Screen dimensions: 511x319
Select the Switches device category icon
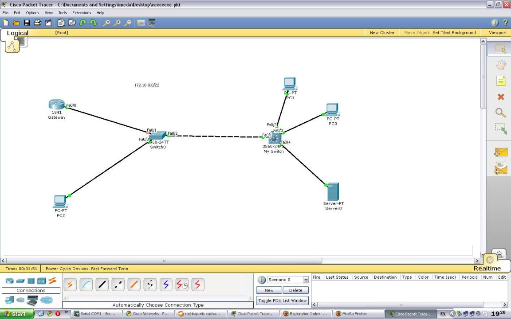(x=20, y=280)
